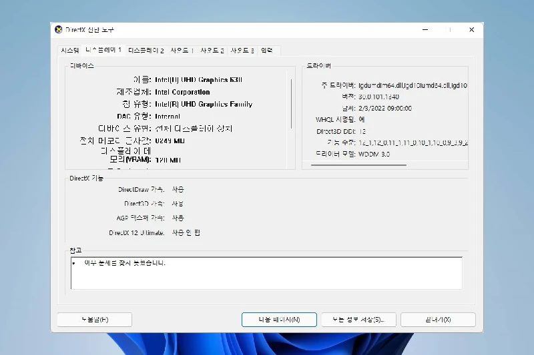534x355 pixels.
Task: Click the driver version 30.0.101.1340
Action: point(378,97)
